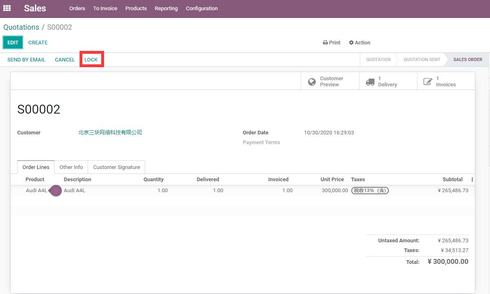Open the customer 北京三块网络科技有限公司 link

coord(110,133)
